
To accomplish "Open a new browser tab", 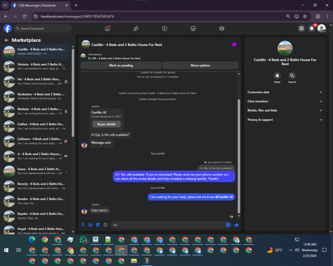I will point(76,5).
